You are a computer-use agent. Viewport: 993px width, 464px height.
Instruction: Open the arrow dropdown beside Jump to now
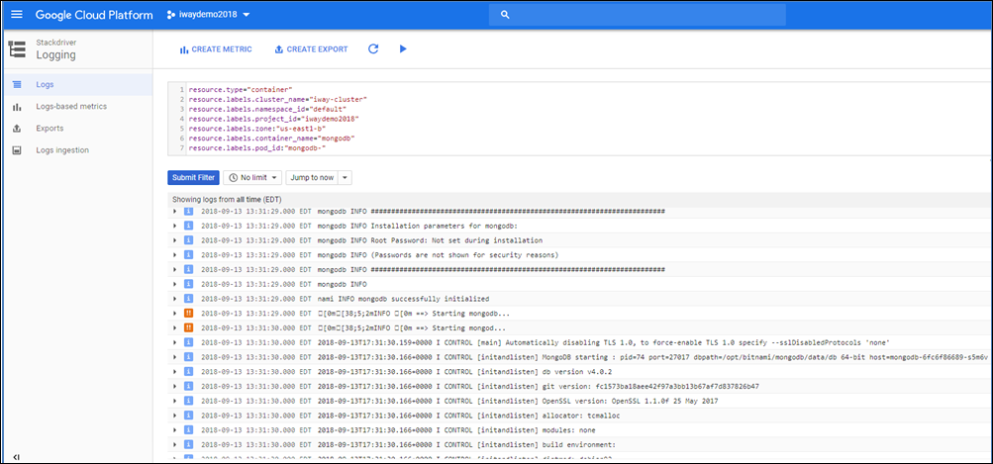[x=346, y=178]
